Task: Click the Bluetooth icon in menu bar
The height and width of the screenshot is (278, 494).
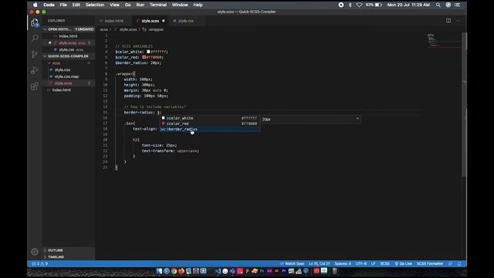Action: coord(350,5)
